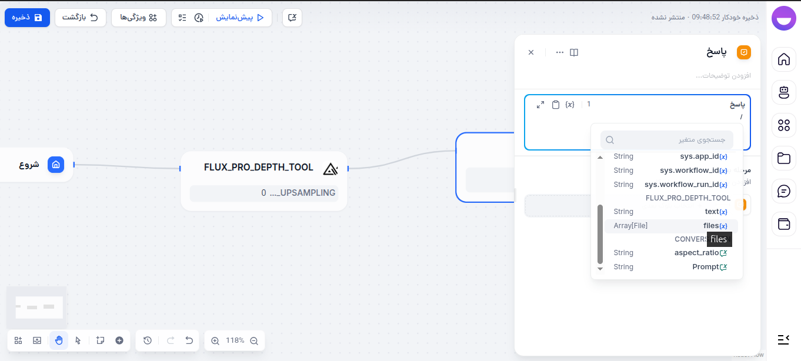Screen dimensions: 801x361
Task: Click the ذخیره save button
Action: tap(27, 18)
